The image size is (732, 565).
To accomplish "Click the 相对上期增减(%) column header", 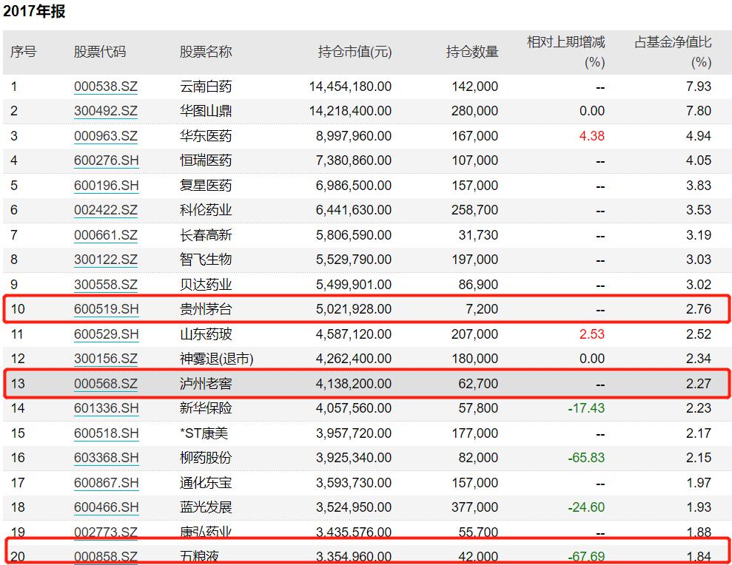I will pyautogui.click(x=565, y=52).
